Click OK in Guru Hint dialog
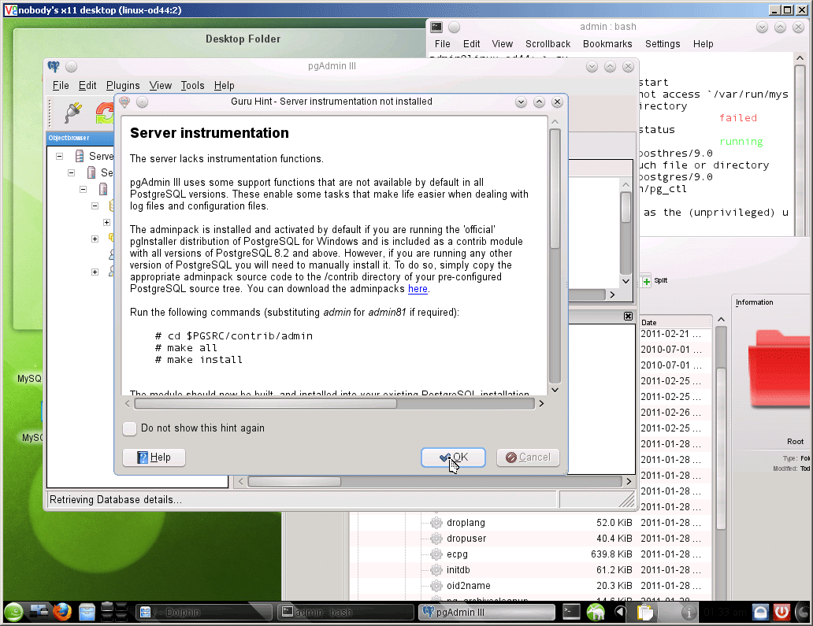Screen dimensions: 813x626 (453, 457)
